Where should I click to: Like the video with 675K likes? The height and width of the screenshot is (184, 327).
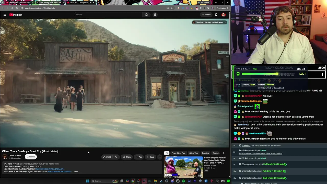pos(107,157)
